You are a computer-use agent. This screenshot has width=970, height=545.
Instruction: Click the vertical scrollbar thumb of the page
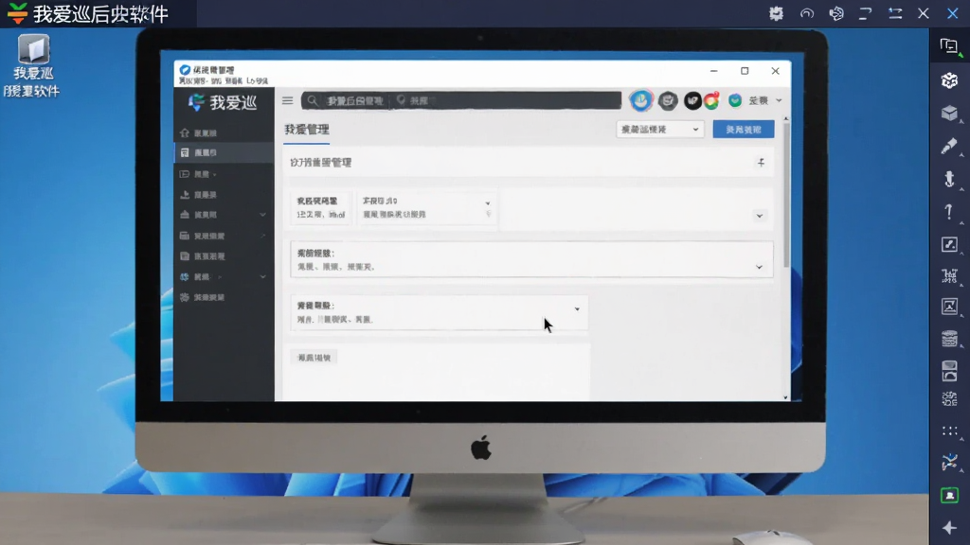[785, 195]
